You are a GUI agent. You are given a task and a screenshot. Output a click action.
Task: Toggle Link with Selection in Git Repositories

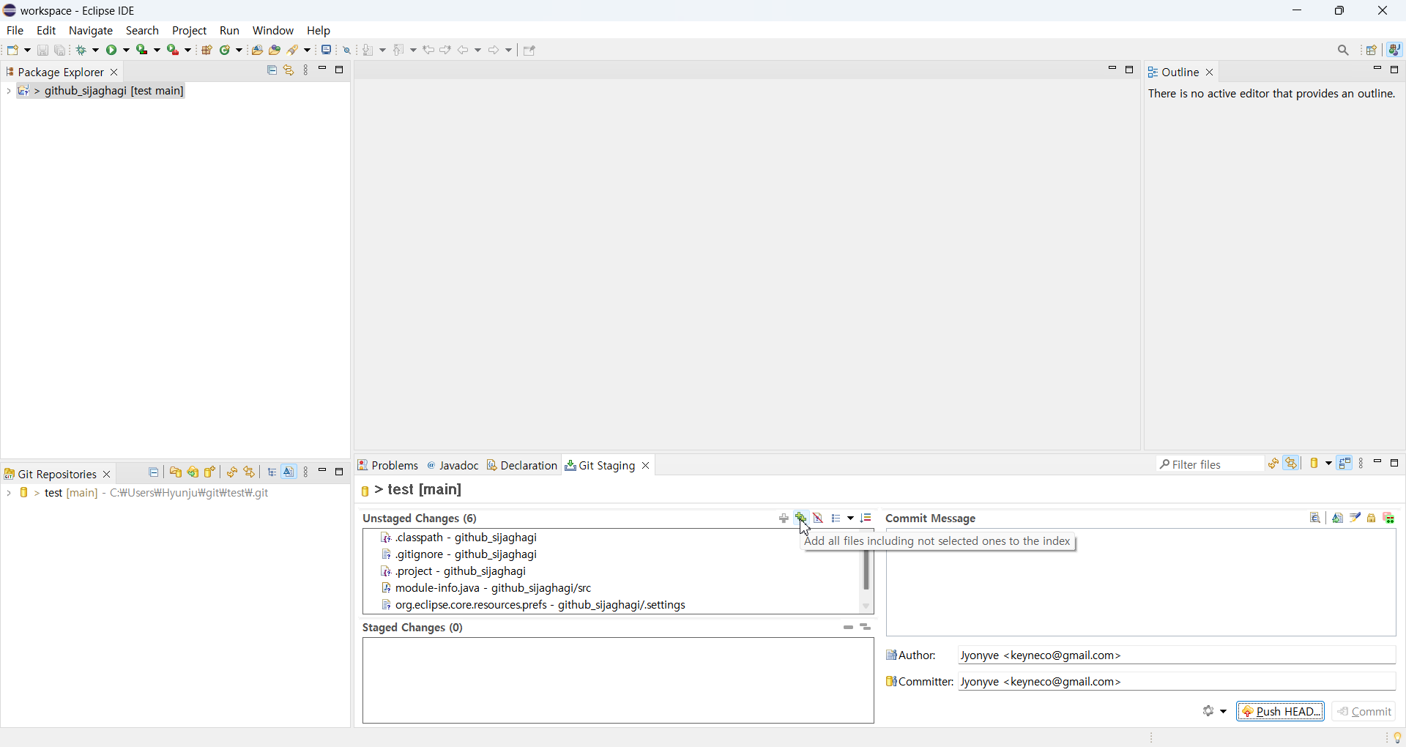pos(250,472)
